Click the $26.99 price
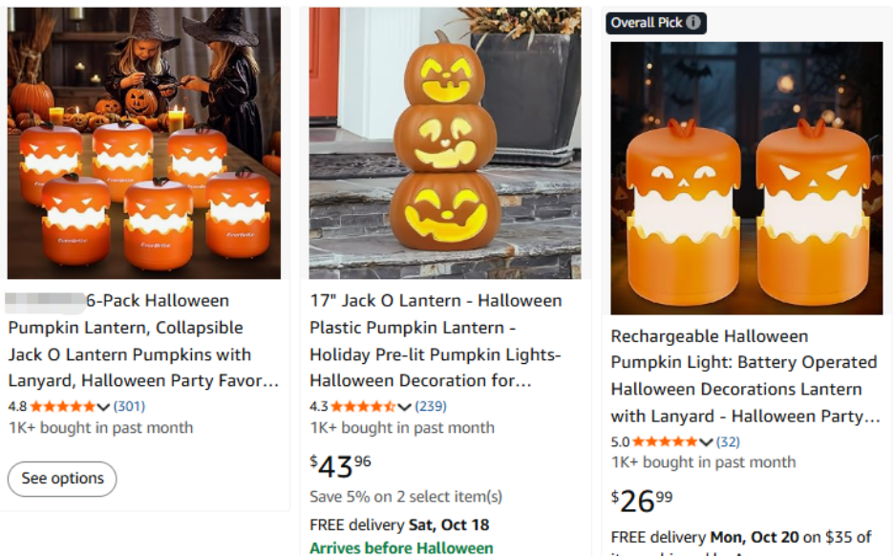Image resolution: width=894 pixels, height=557 pixels. [642, 501]
